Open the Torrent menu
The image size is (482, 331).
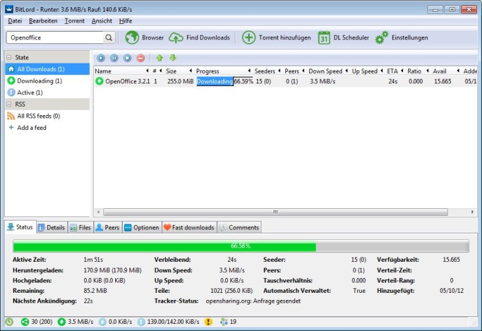[74, 21]
